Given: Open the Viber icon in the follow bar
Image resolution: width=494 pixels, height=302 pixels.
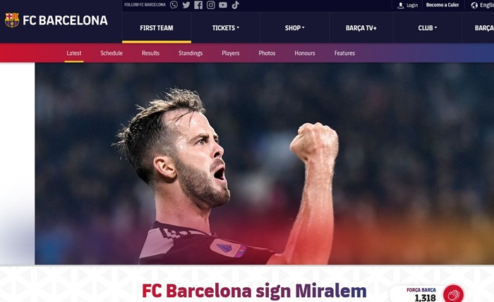Looking at the screenshot, I should [174, 5].
